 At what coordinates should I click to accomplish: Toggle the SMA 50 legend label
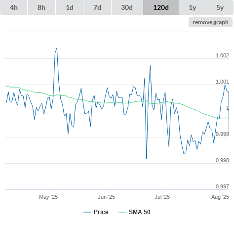point(140,212)
